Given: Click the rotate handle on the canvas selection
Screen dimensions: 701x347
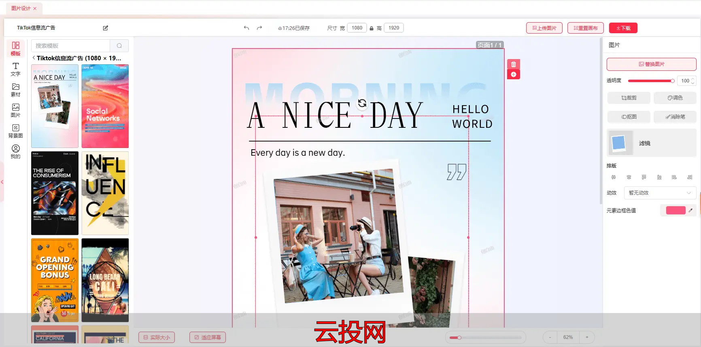Looking at the screenshot, I should tap(362, 104).
